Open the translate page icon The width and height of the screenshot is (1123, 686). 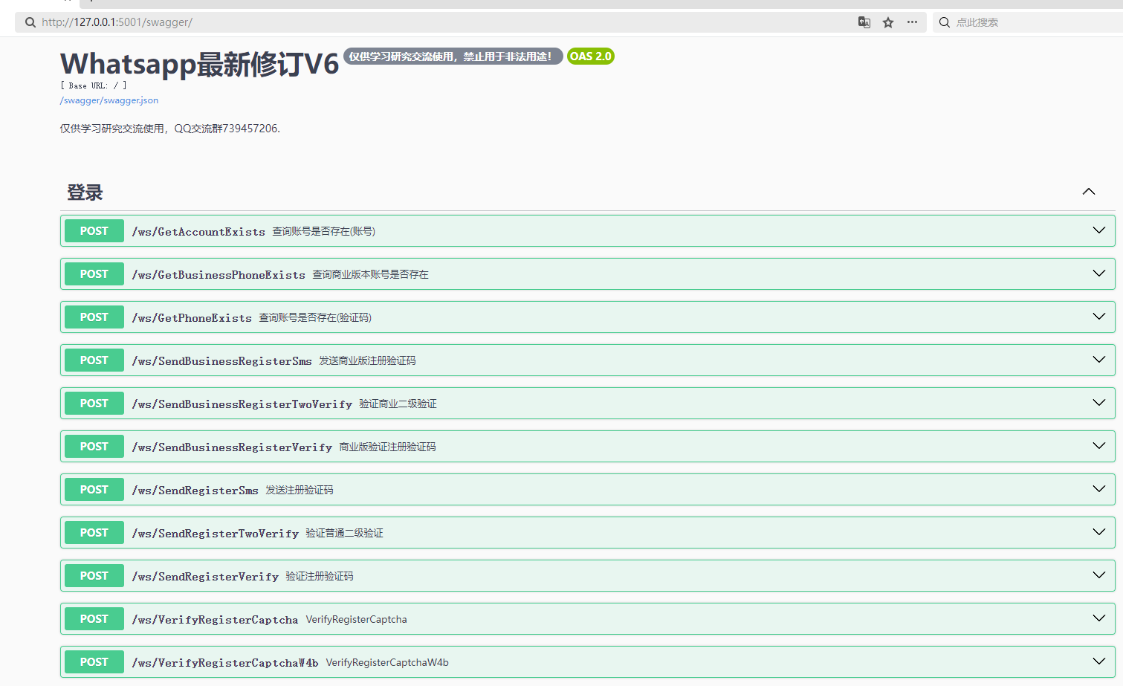coord(864,22)
